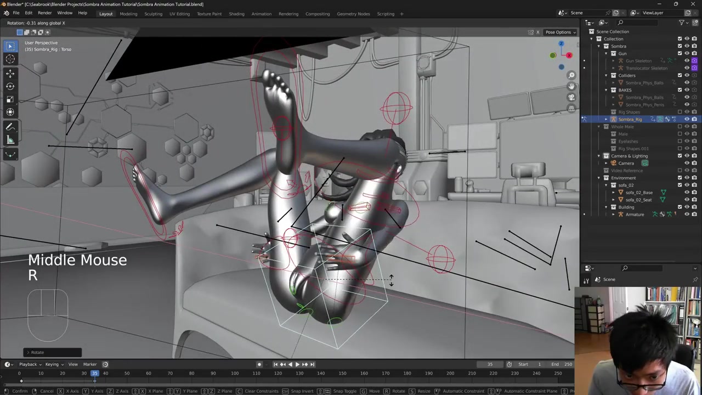Enable the Rig Shapes collection checkbox
Viewport: 702px width, 395px height.
[x=680, y=112]
